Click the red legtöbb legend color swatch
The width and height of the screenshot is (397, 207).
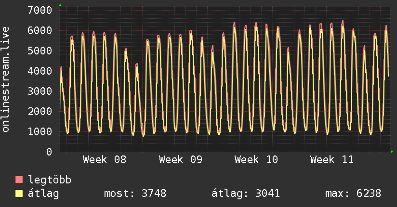tap(19, 181)
